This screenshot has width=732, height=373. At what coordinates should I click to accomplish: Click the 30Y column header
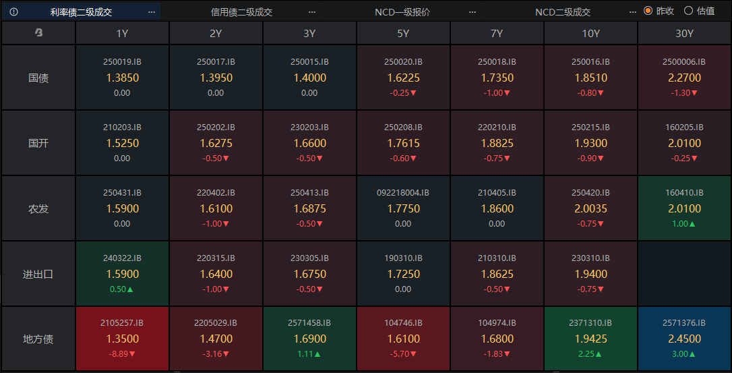pos(684,33)
